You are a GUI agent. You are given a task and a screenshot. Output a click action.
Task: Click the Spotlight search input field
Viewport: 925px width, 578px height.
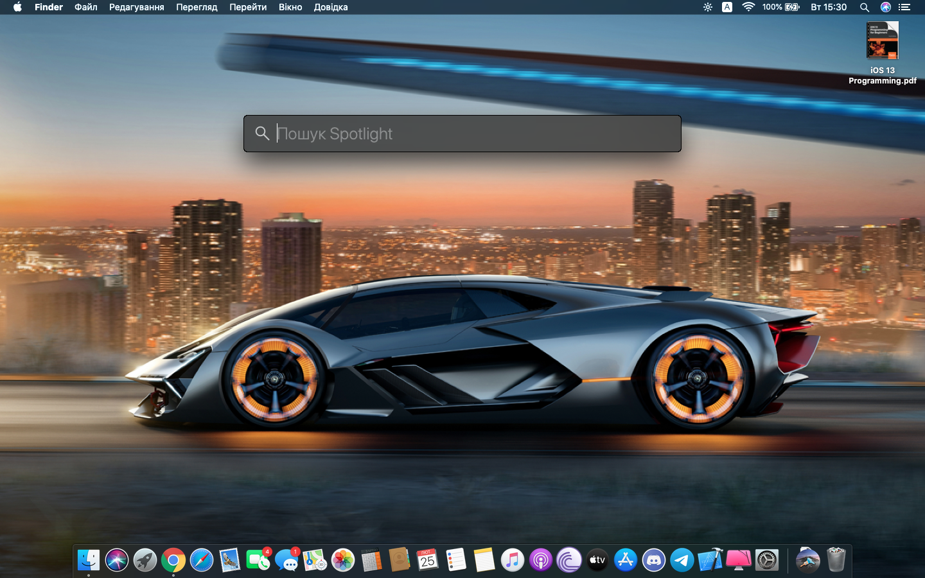[463, 134]
